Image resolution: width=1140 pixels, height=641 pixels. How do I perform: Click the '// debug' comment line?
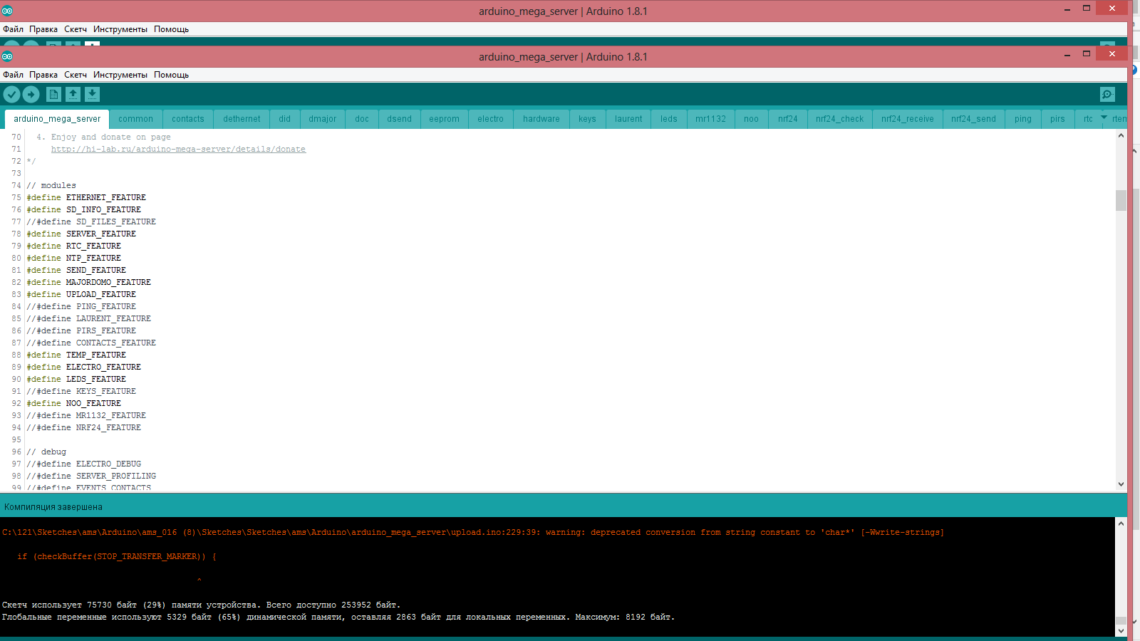point(46,452)
